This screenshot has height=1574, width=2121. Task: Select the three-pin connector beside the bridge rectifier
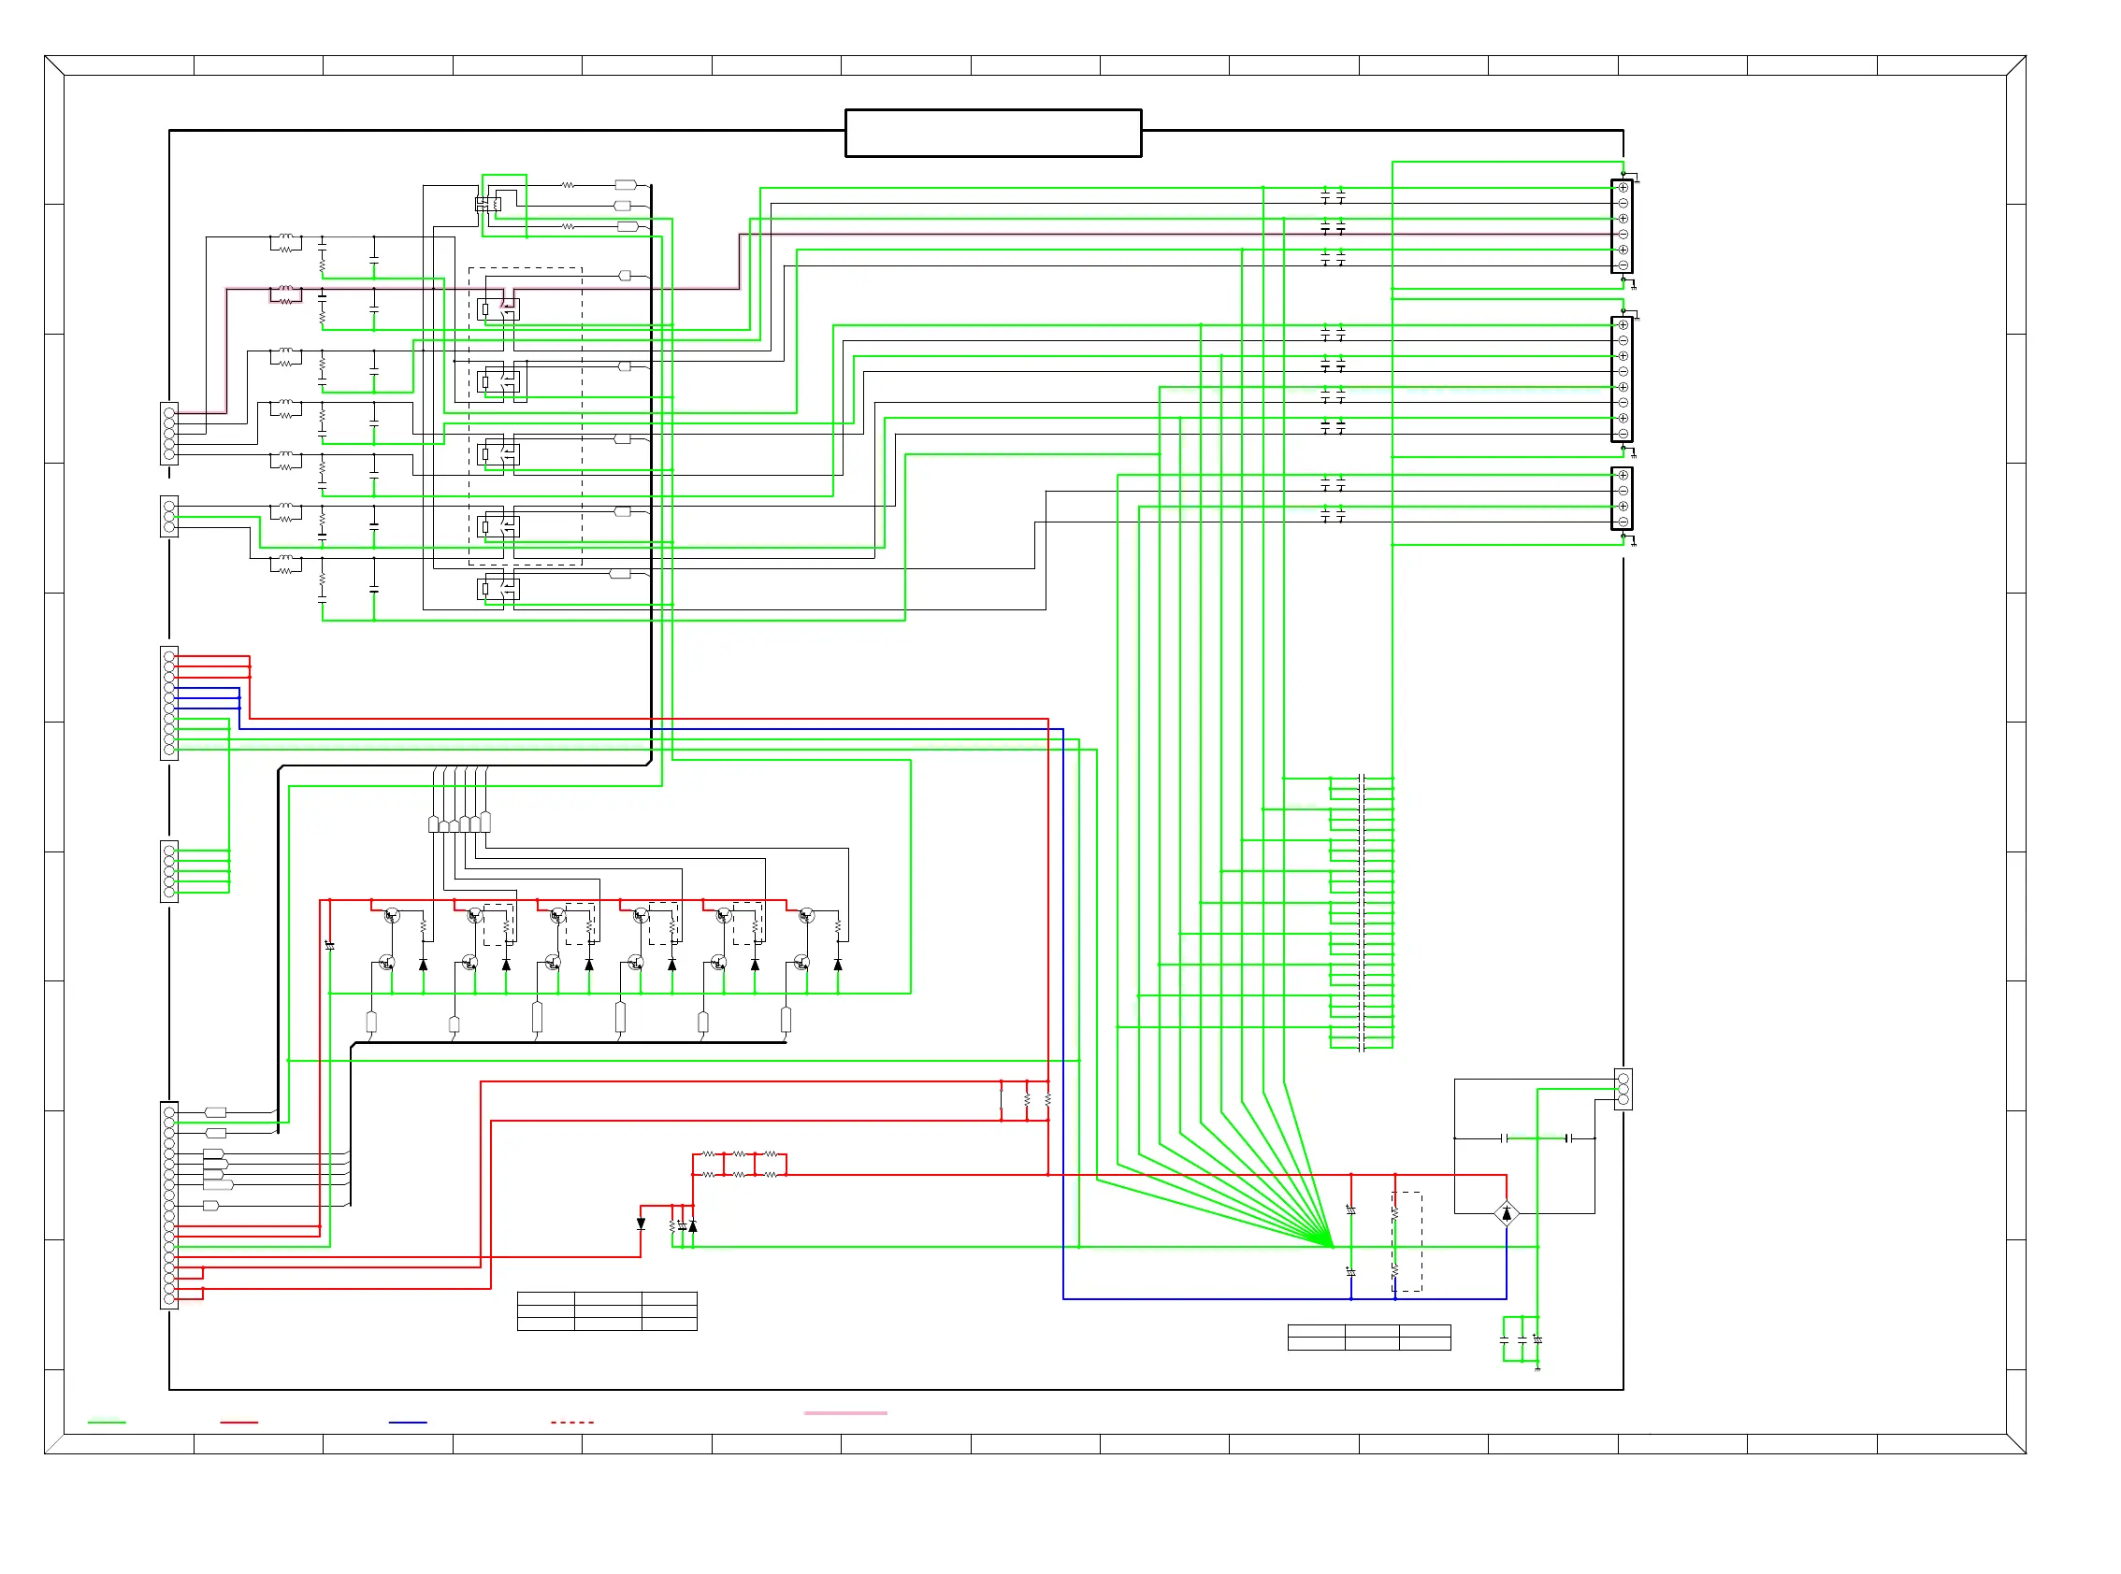point(1623,1089)
